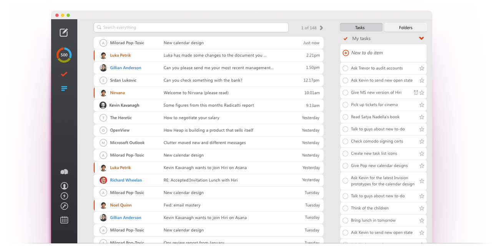Collapse the My tasks red chevron
The width and height of the screenshot is (492, 249).
tap(422, 38)
